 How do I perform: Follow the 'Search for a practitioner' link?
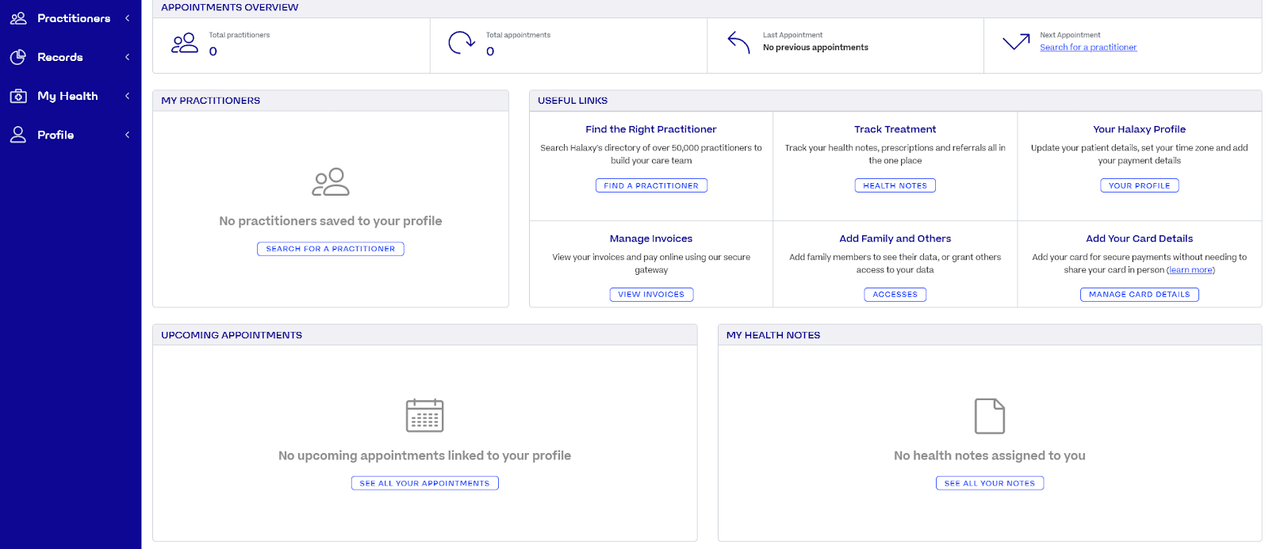(x=1087, y=48)
